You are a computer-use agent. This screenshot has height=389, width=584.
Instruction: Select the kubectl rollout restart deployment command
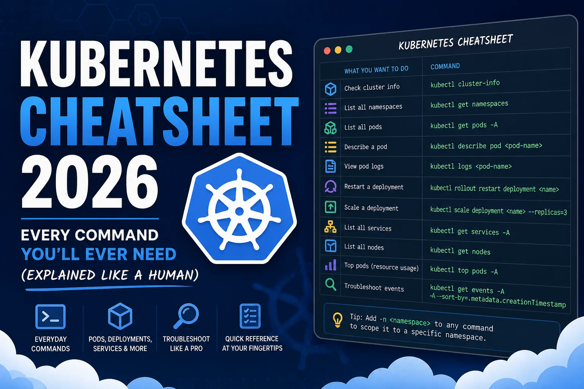click(x=495, y=188)
